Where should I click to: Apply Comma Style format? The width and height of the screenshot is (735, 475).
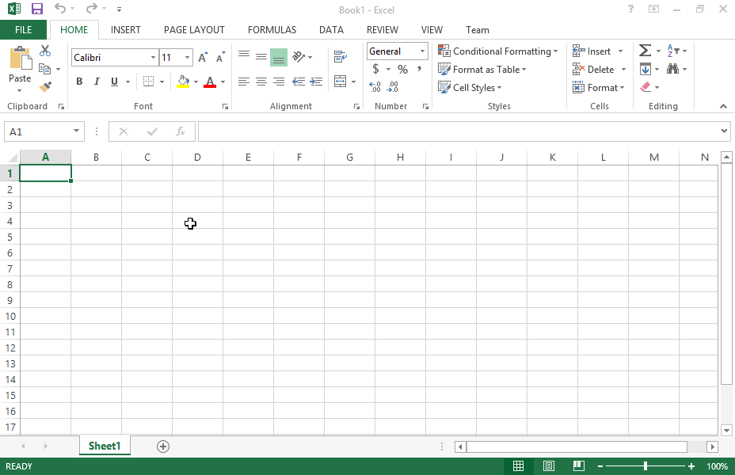click(420, 70)
